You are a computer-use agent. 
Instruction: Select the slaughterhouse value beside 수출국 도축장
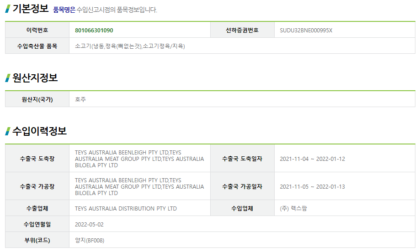point(139,159)
